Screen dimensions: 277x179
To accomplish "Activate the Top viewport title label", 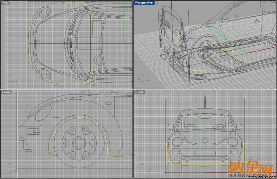I will (5, 3).
